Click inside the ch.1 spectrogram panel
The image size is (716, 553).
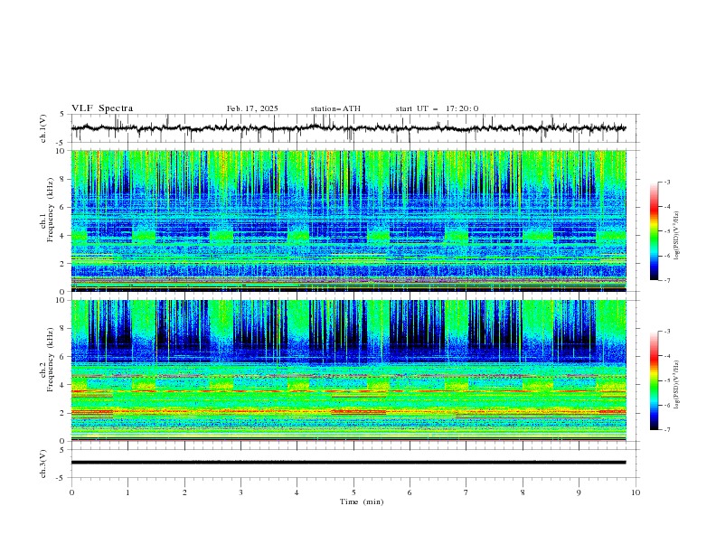(348, 220)
